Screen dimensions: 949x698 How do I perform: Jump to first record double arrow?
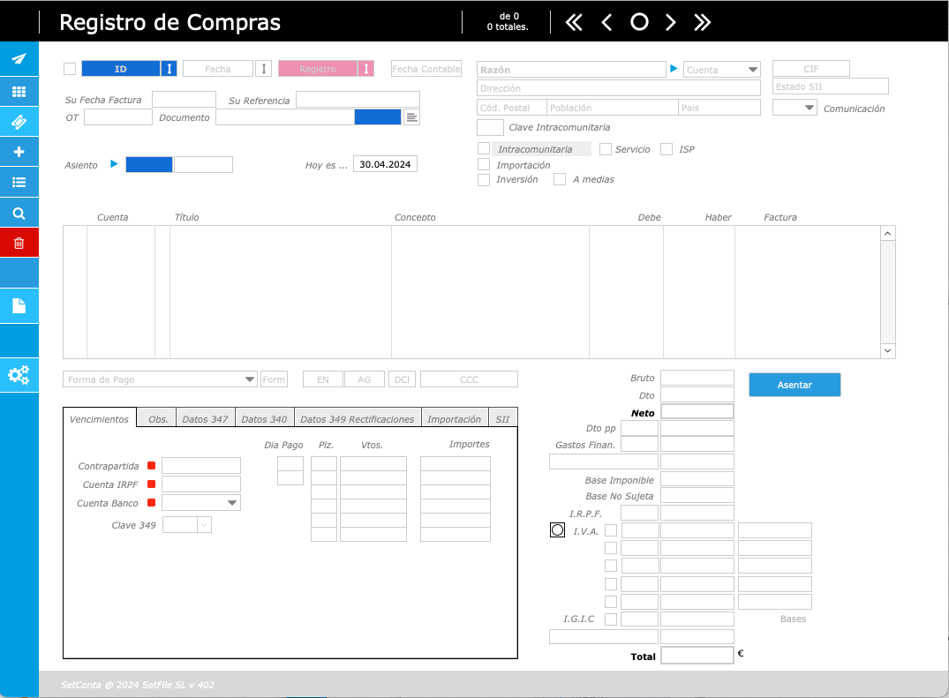tap(574, 23)
